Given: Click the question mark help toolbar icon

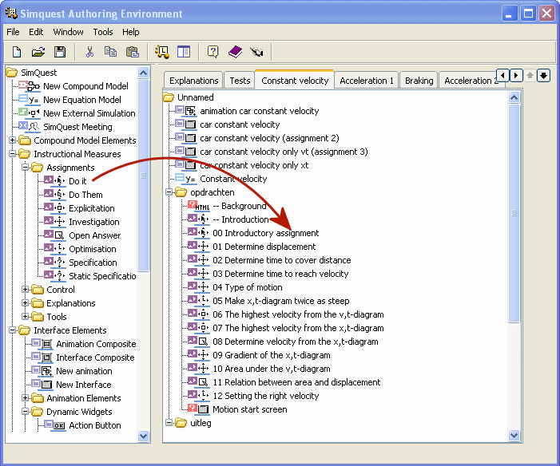Looking at the screenshot, I should tap(212, 52).
